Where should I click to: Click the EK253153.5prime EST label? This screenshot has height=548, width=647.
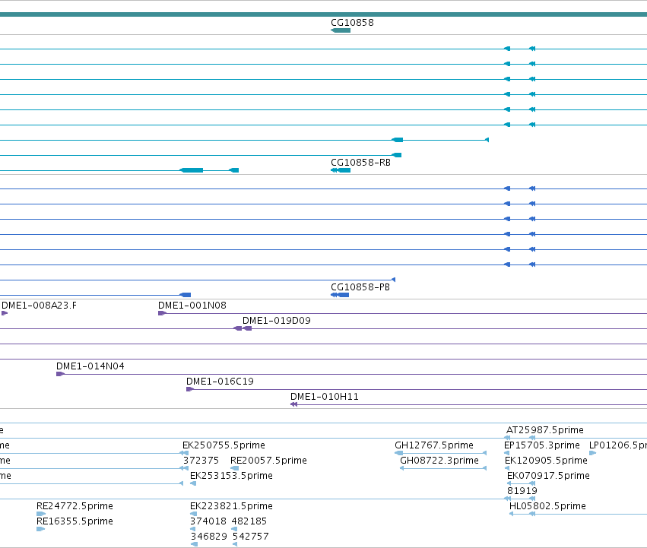tap(231, 477)
